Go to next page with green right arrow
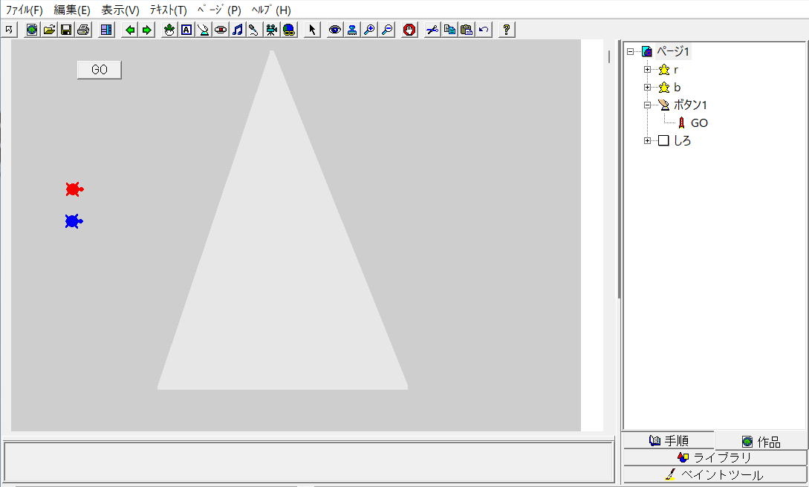Image resolution: width=809 pixels, height=487 pixels. click(147, 30)
